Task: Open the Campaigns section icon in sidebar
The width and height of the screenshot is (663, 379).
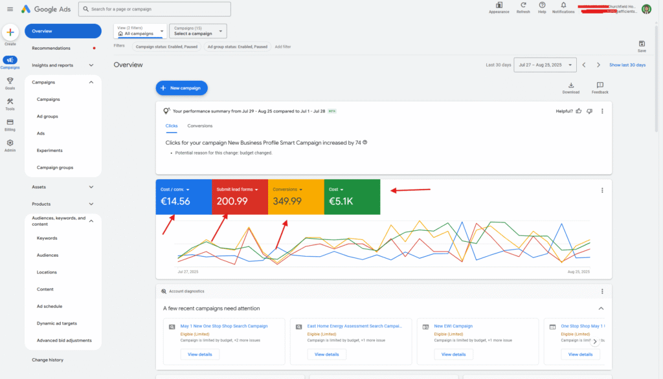Action: pyautogui.click(x=10, y=61)
